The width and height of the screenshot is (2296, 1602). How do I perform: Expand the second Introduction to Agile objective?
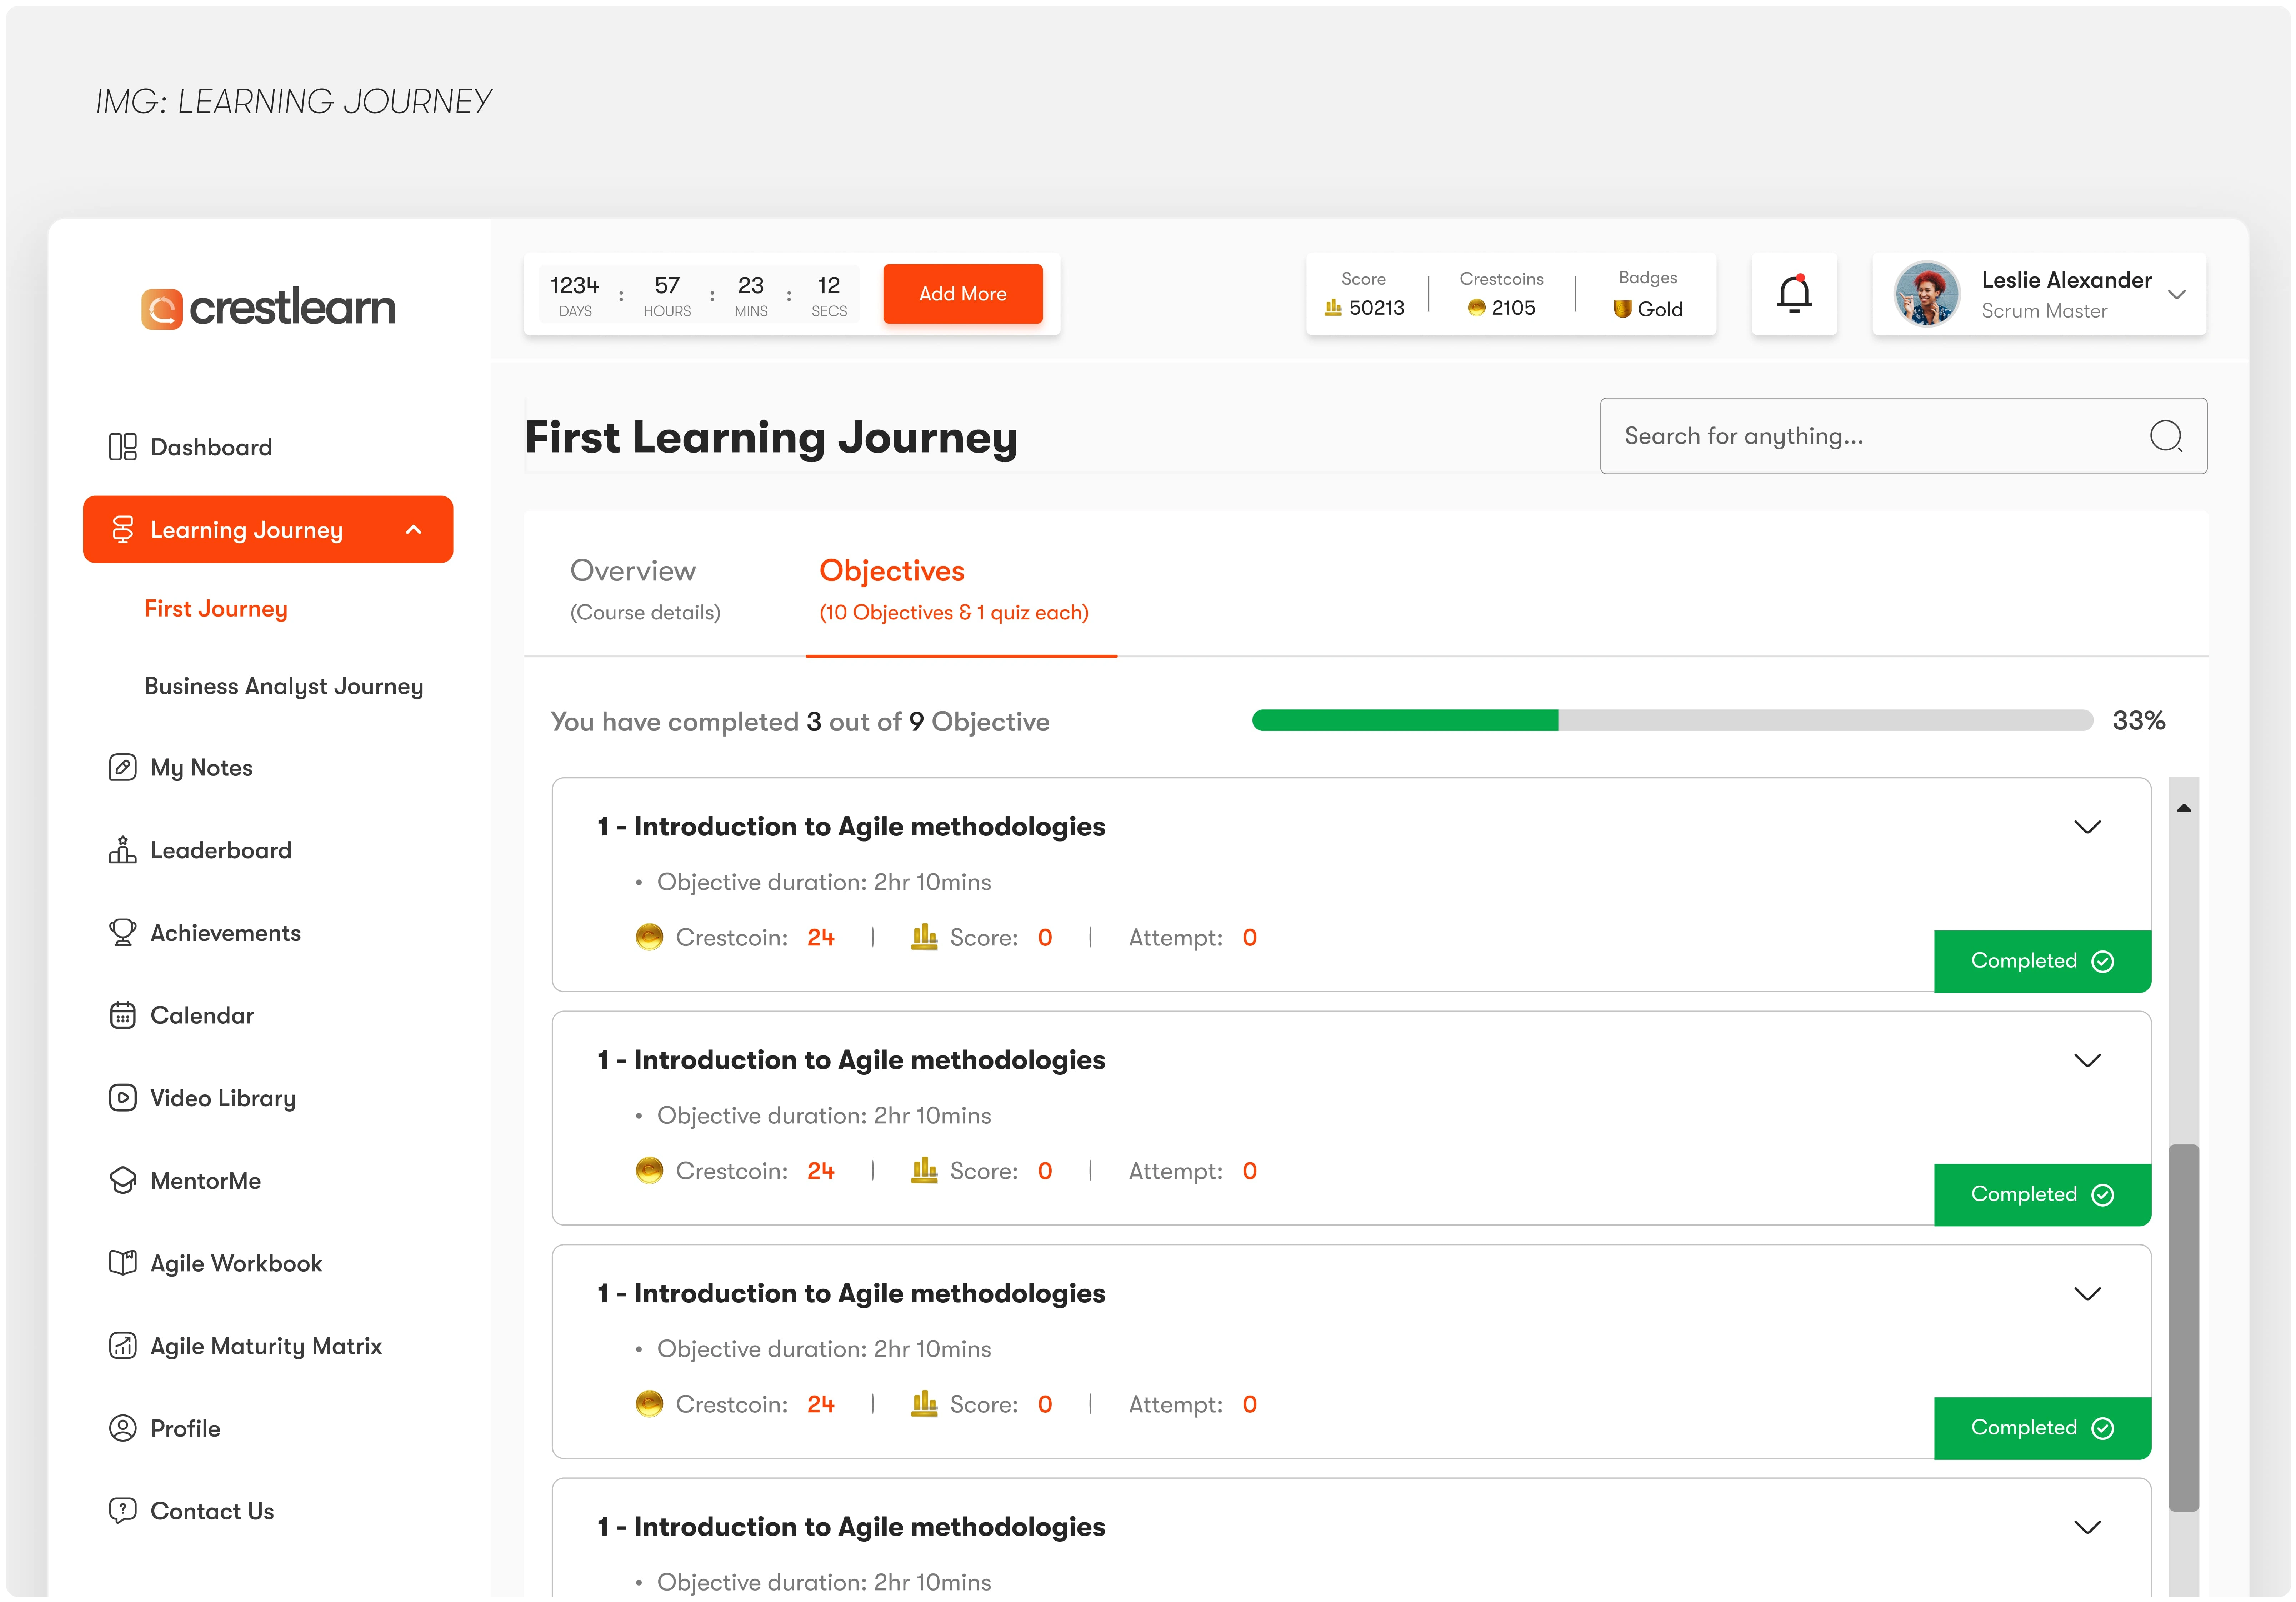2087,1060
